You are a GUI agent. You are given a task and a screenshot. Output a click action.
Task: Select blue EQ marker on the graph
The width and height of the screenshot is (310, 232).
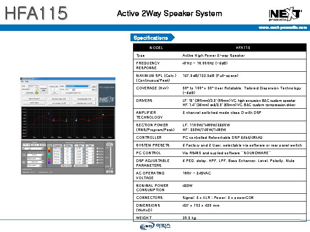pos(48,114)
